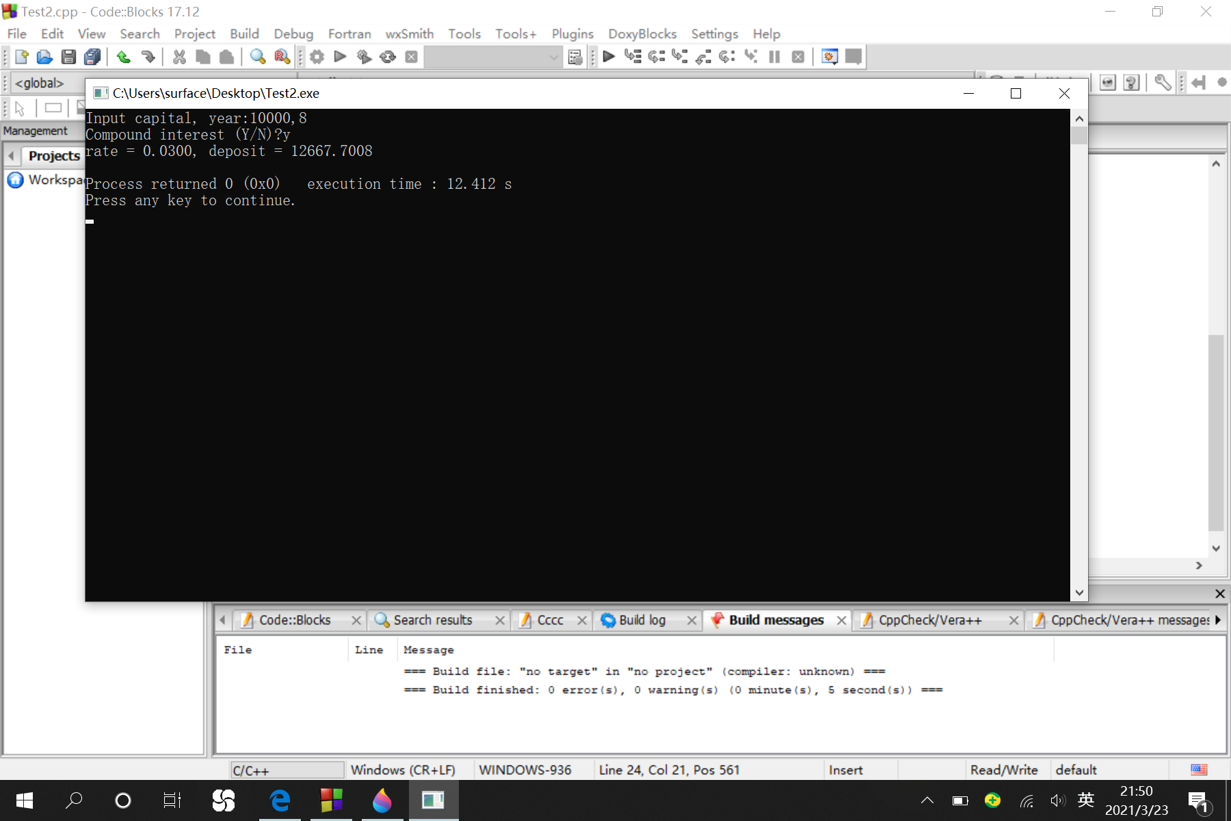
Task: Switch to the Build log tab
Action: [x=641, y=620]
